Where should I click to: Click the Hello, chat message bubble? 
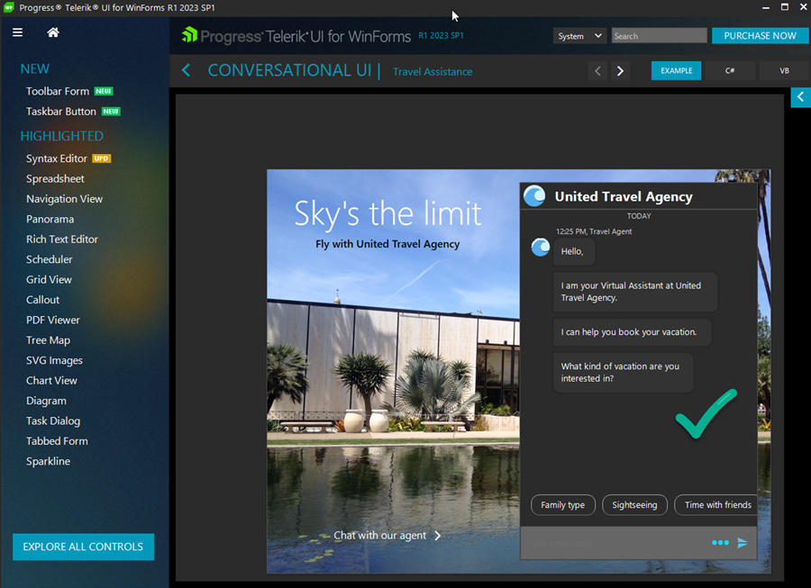click(574, 251)
